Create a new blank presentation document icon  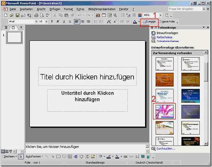click(x=6, y=15)
